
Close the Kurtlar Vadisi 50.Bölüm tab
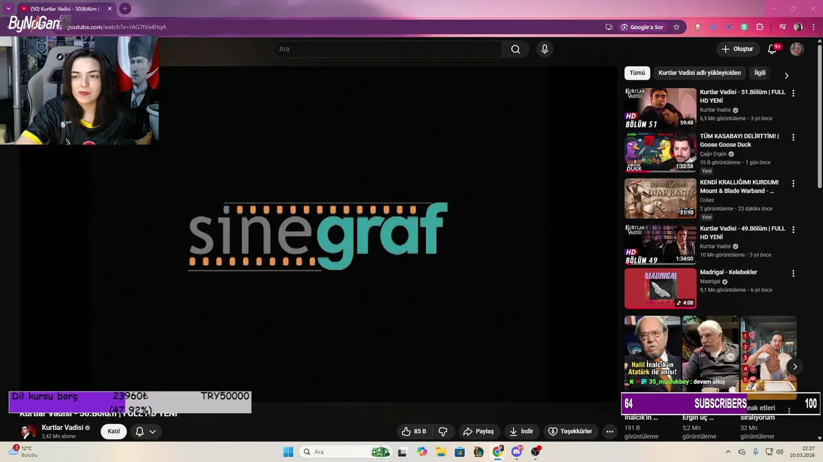tap(109, 9)
